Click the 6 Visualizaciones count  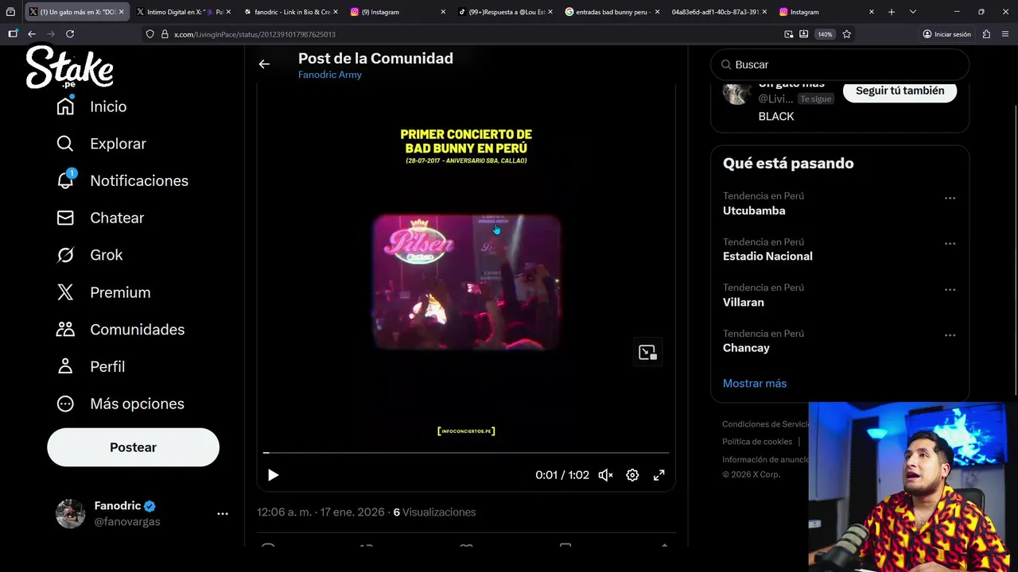(434, 512)
